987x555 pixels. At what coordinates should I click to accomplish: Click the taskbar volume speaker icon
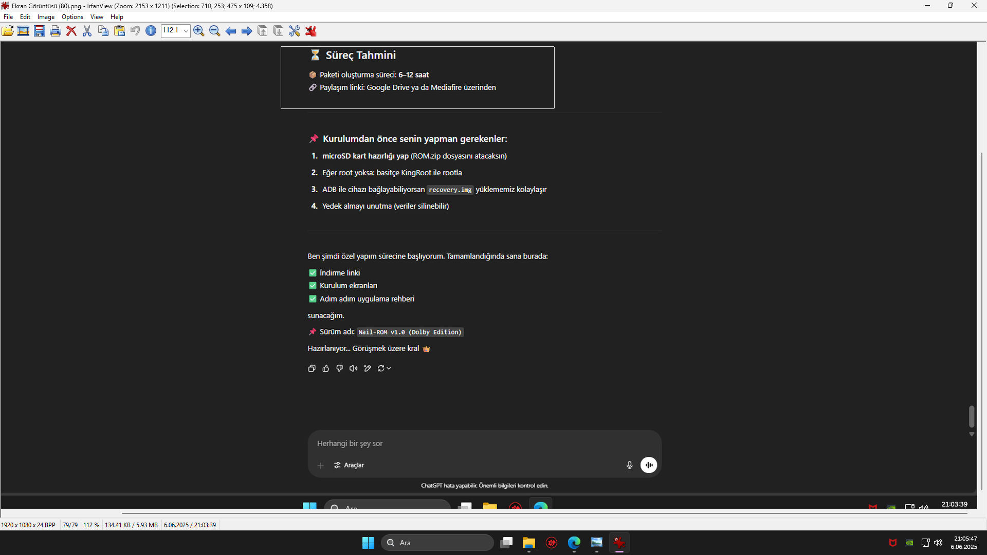point(938,543)
